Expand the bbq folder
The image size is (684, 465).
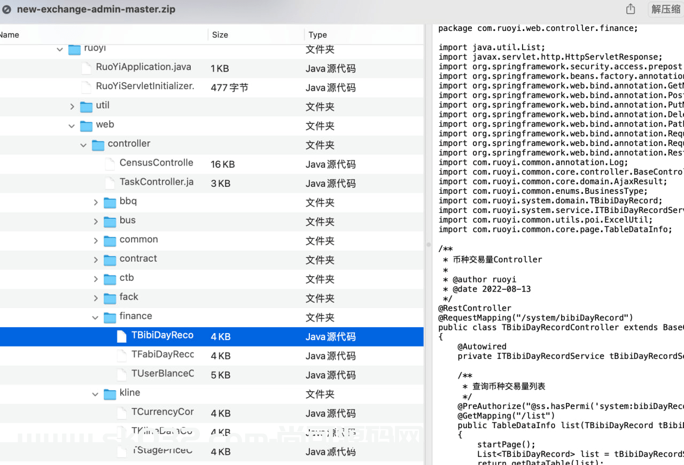(96, 202)
